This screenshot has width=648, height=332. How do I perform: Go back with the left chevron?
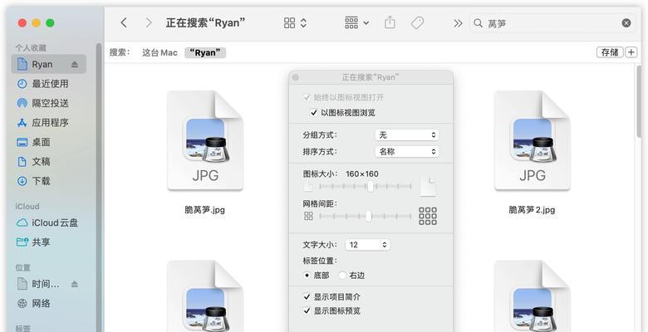pos(124,22)
